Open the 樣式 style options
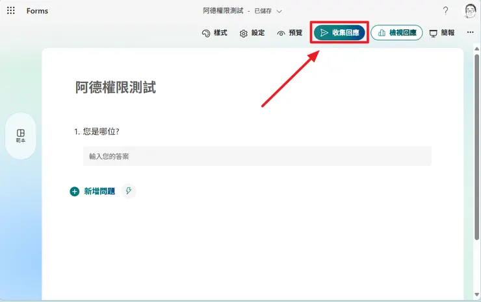The image size is (481, 302). pyautogui.click(x=214, y=33)
